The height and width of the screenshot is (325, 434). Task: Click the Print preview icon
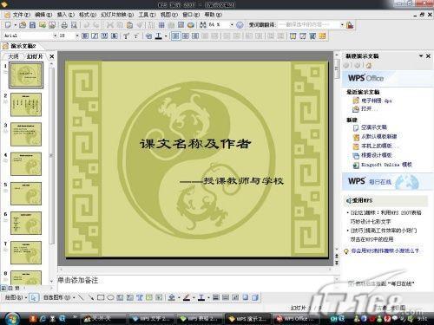[x=74, y=25]
